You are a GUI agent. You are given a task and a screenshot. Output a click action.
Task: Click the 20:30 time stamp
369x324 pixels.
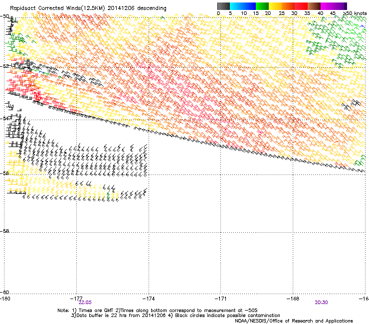point(321,303)
